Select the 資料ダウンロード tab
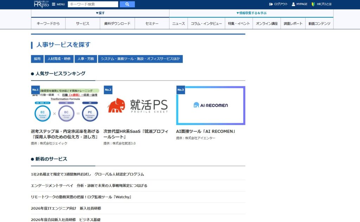Screen dimensions: 360x222 (x=117, y=24)
